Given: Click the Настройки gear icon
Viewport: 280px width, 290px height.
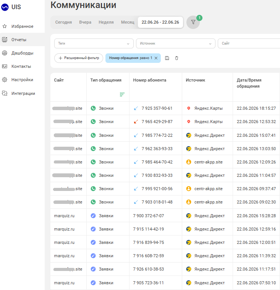Looking at the screenshot, I should tap(5, 80).
